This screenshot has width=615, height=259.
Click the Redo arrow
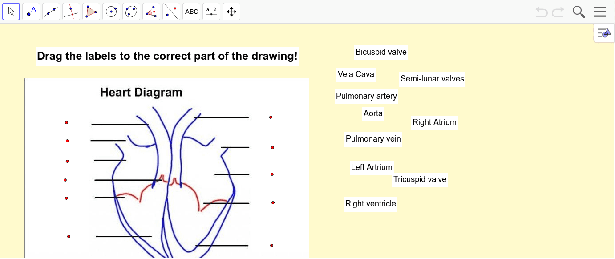point(558,12)
